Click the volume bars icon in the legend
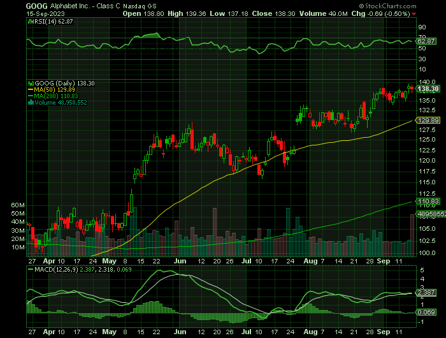 coord(31,103)
